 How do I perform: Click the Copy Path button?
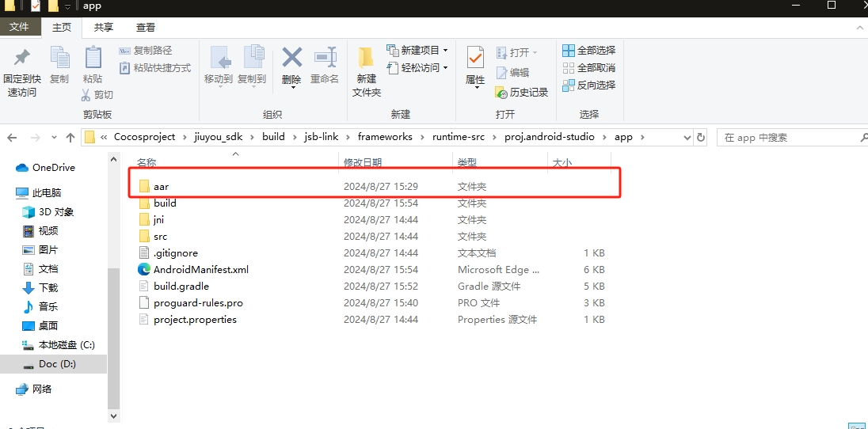point(147,51)
